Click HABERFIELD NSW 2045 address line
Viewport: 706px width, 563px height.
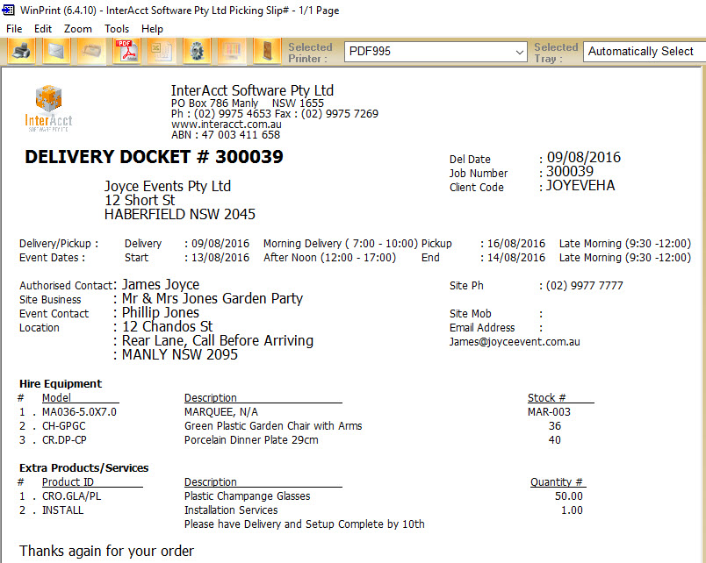(x=180, y=215)
